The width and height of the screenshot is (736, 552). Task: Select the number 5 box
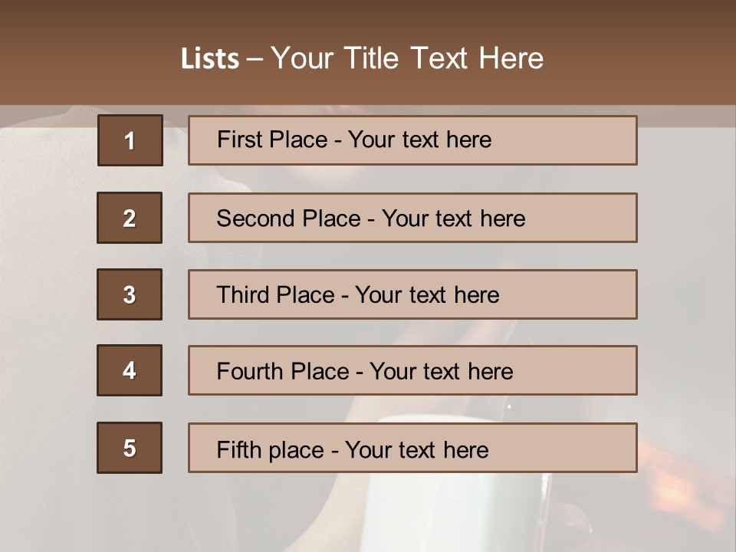click(x=130, y=448)
